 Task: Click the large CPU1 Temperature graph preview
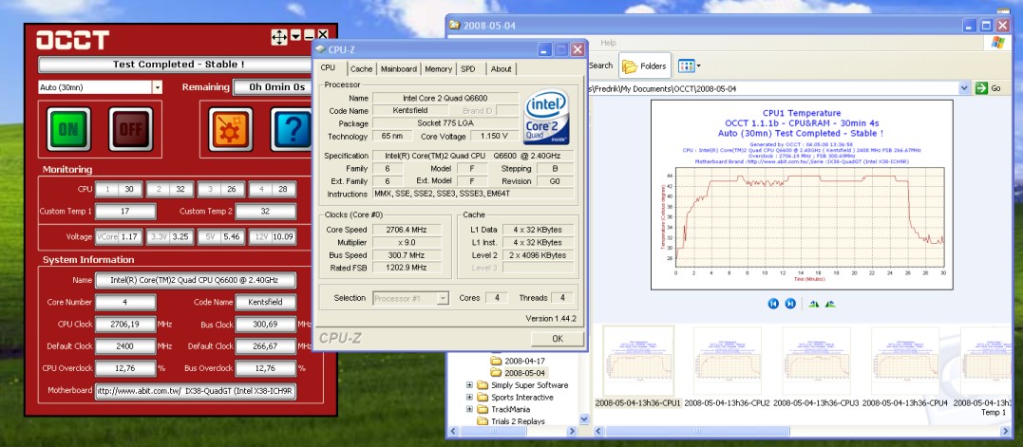802,195
